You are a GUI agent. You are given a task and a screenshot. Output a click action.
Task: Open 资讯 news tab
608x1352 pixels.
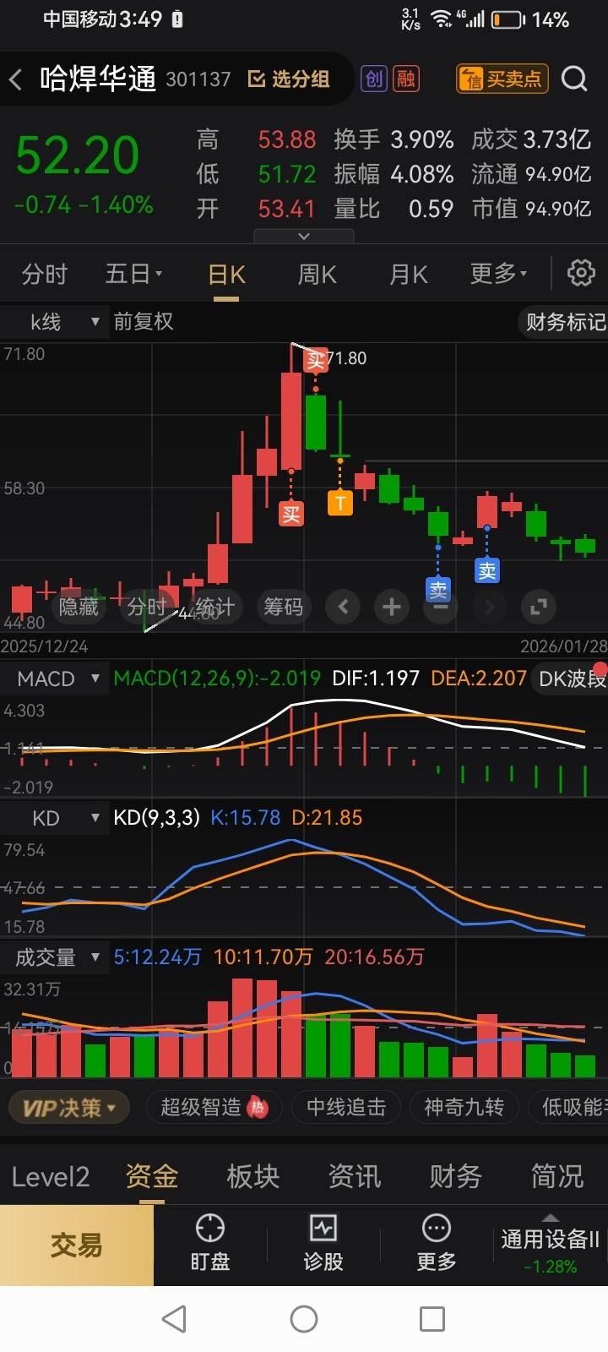click(355, 1176)
